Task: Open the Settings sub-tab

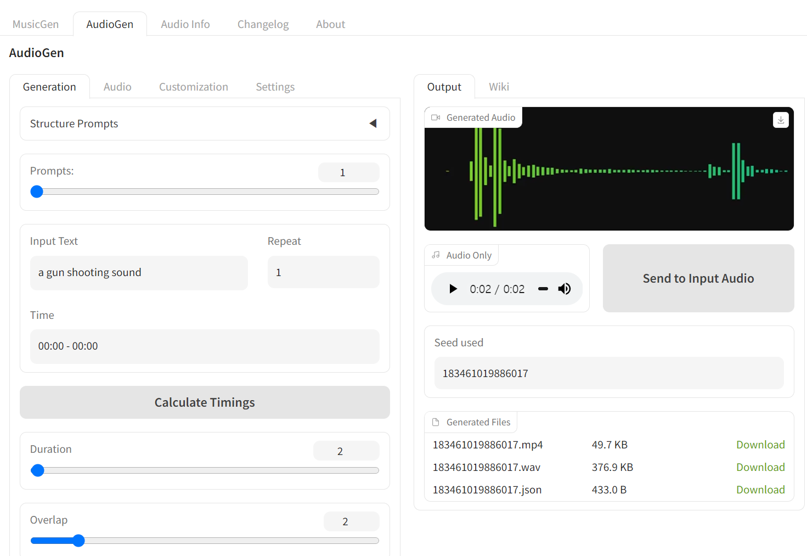Action: pos(275,87)
